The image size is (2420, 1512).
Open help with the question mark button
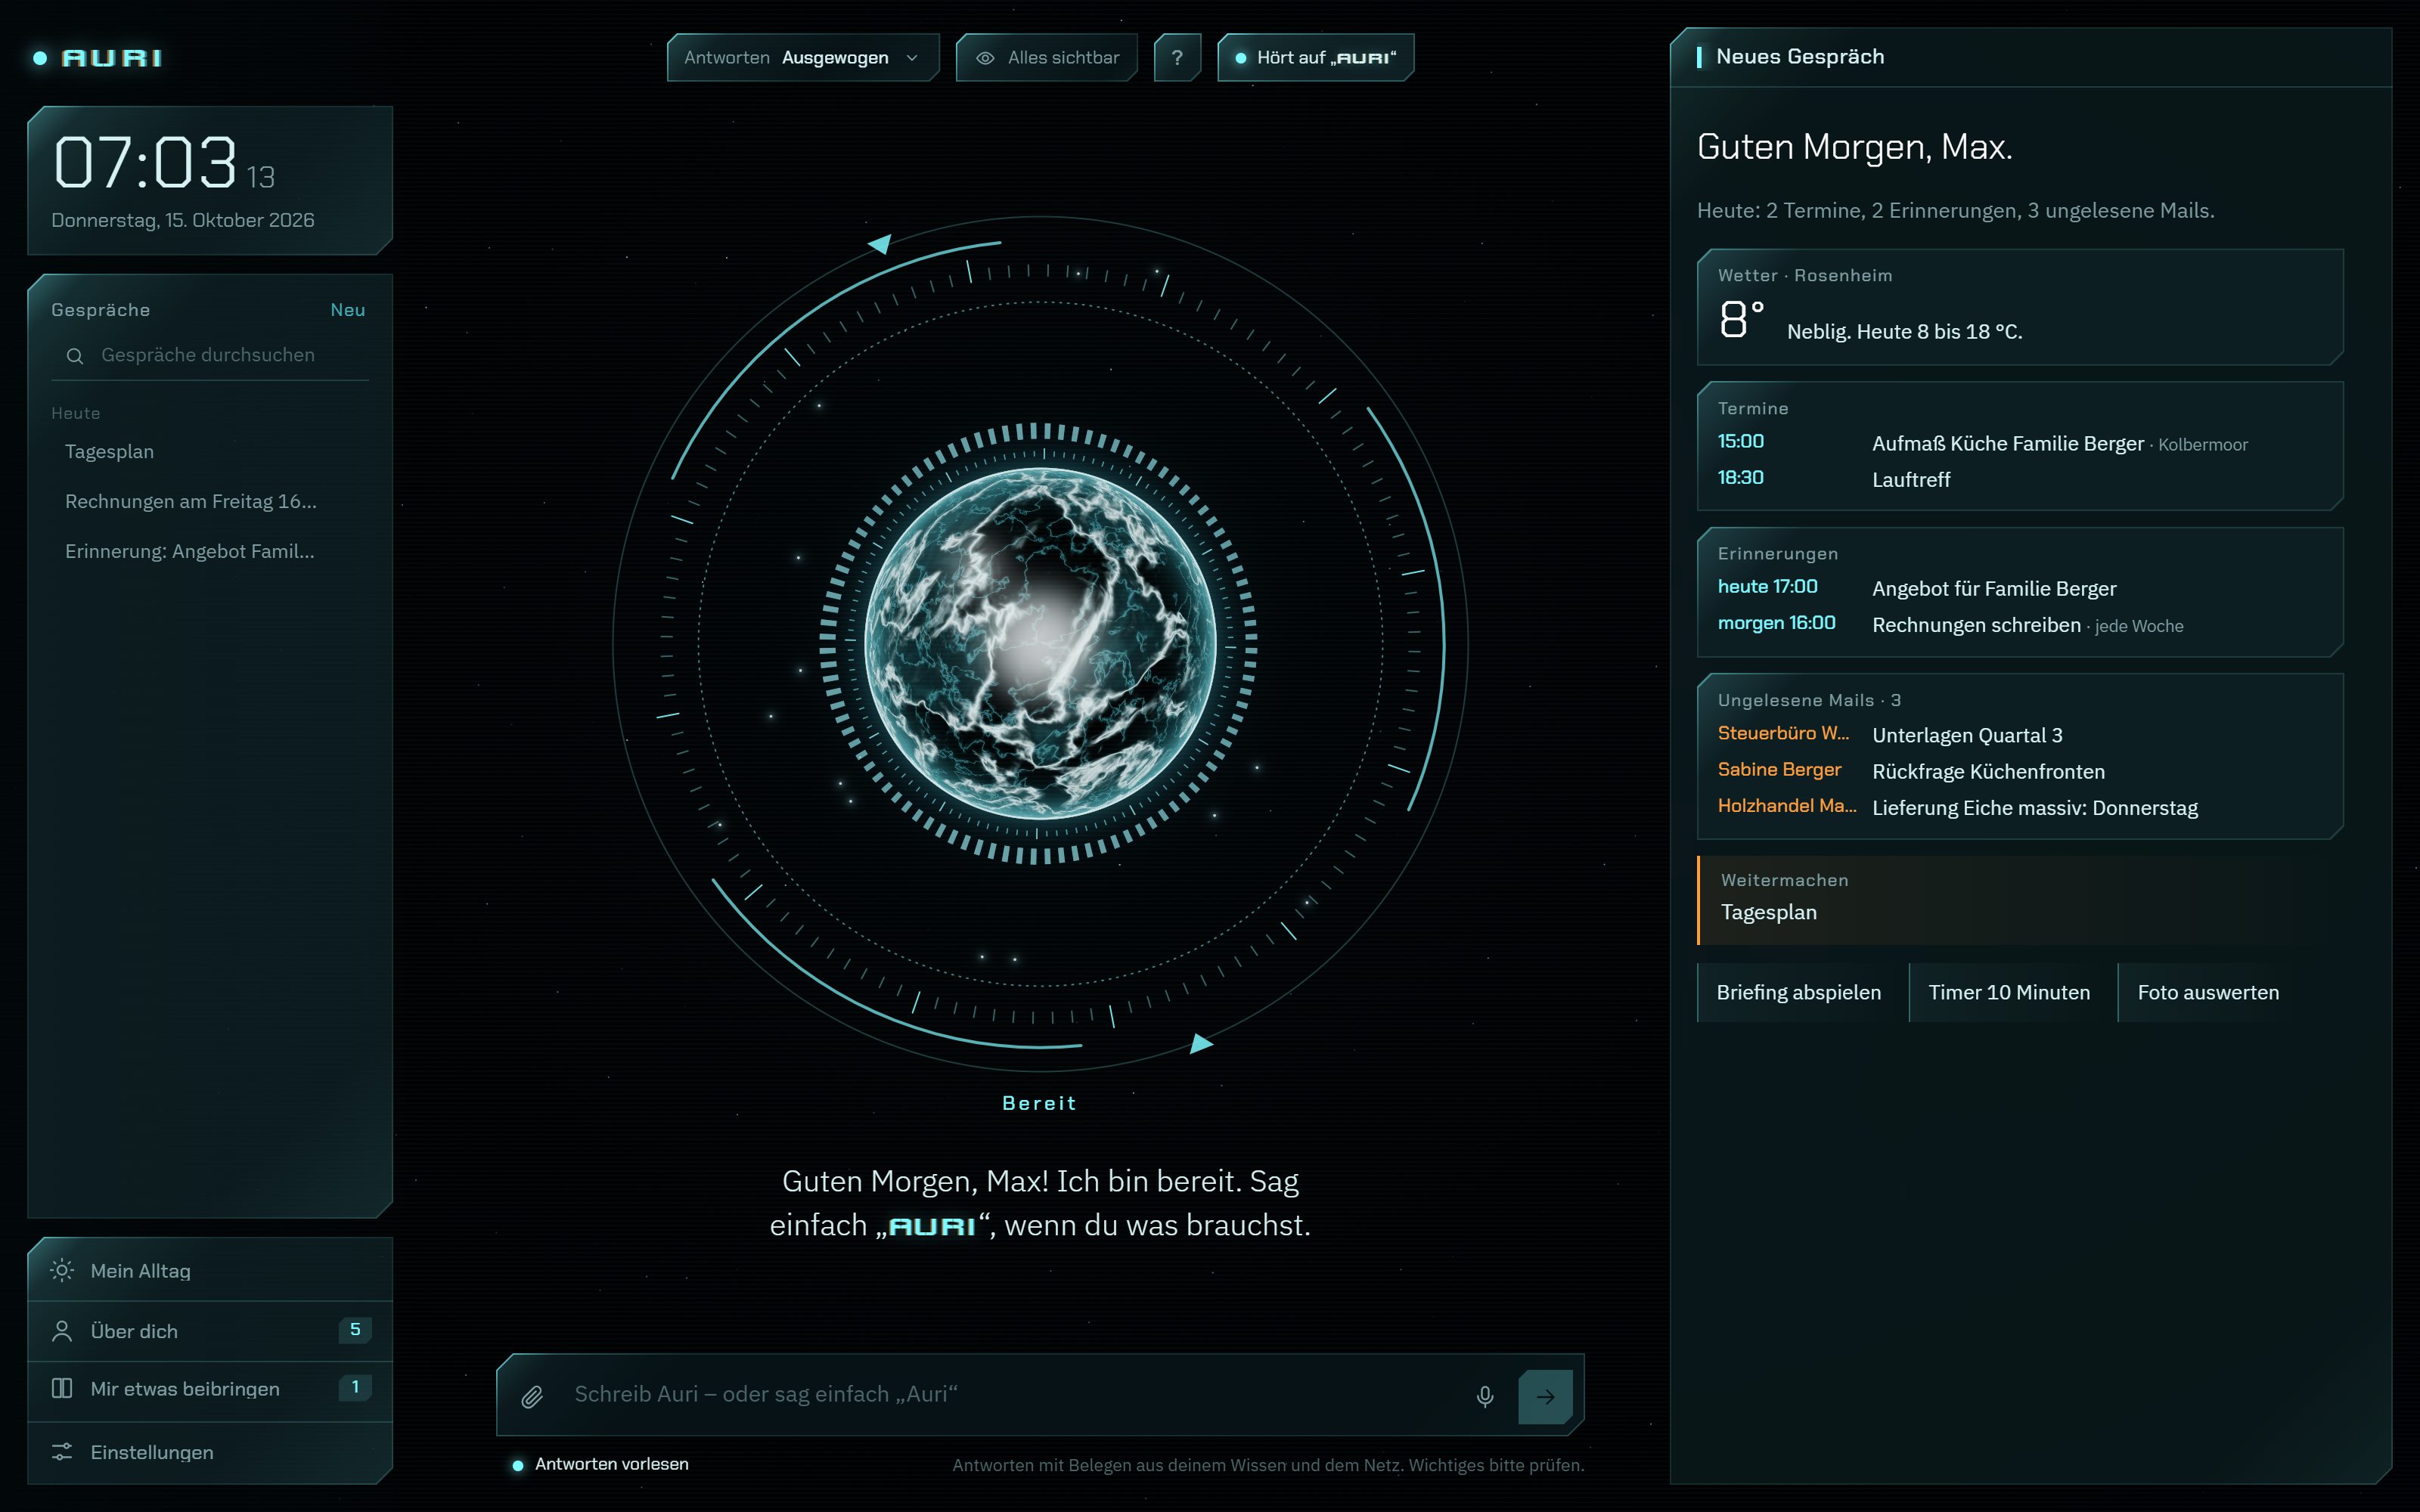tap(1177, 58)
